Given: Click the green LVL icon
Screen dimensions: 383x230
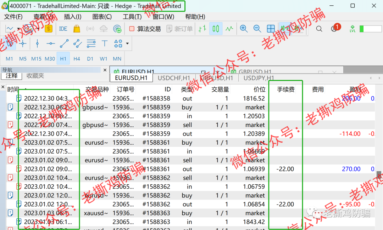Looking at the screenshot, I should coord(353,29).
